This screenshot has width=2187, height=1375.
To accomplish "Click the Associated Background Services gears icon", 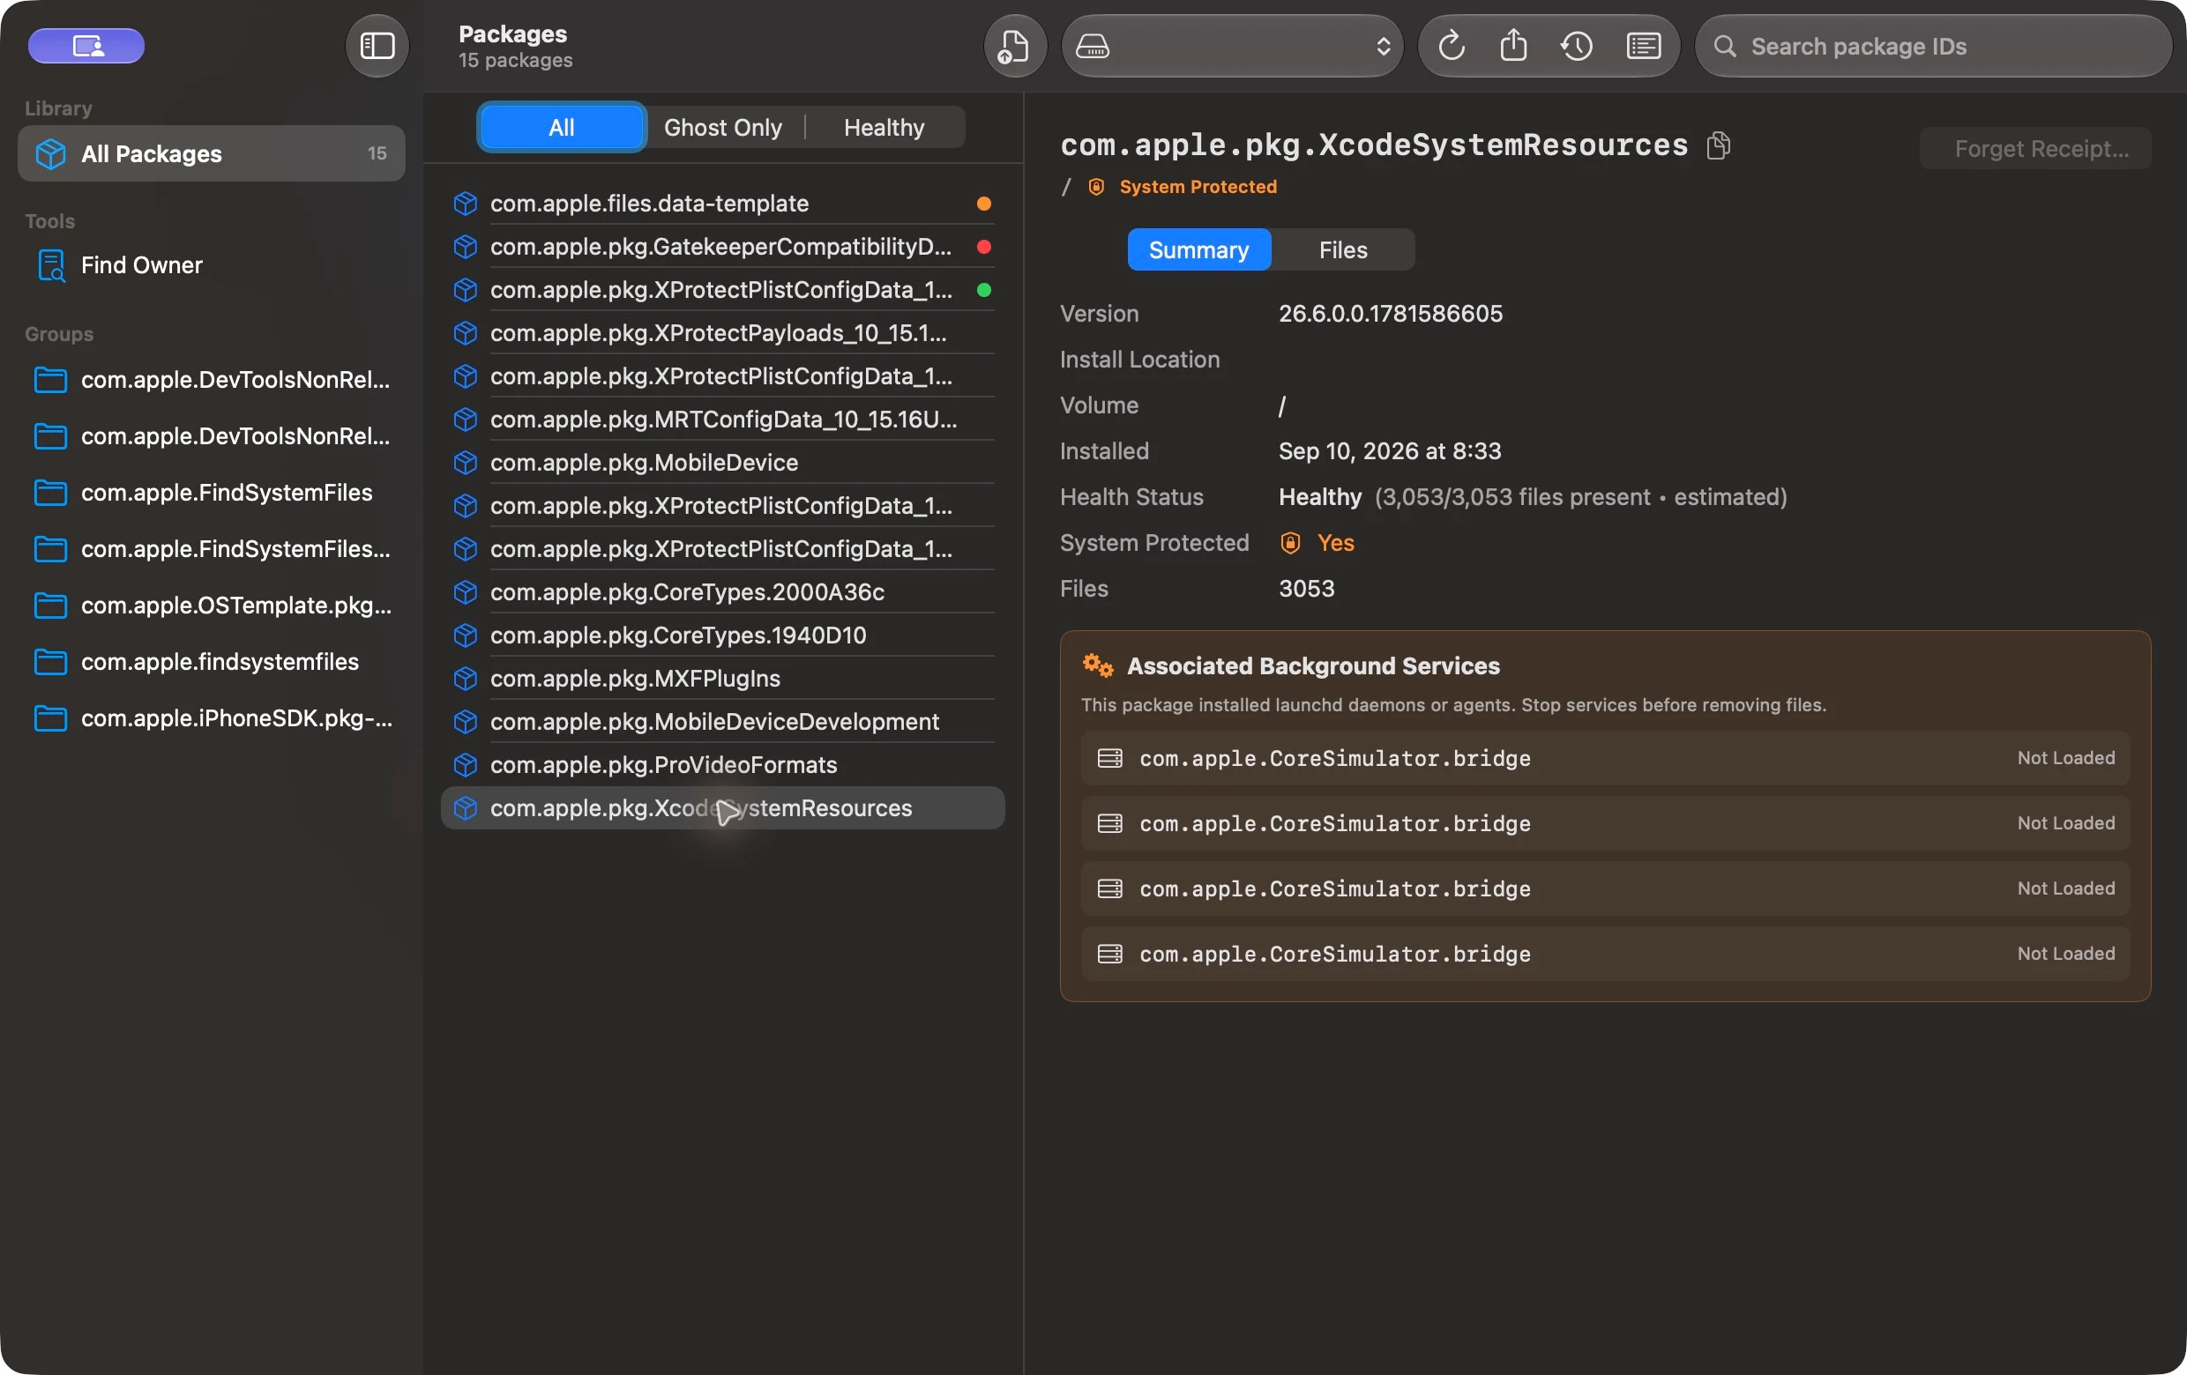I will (1097, 665).
